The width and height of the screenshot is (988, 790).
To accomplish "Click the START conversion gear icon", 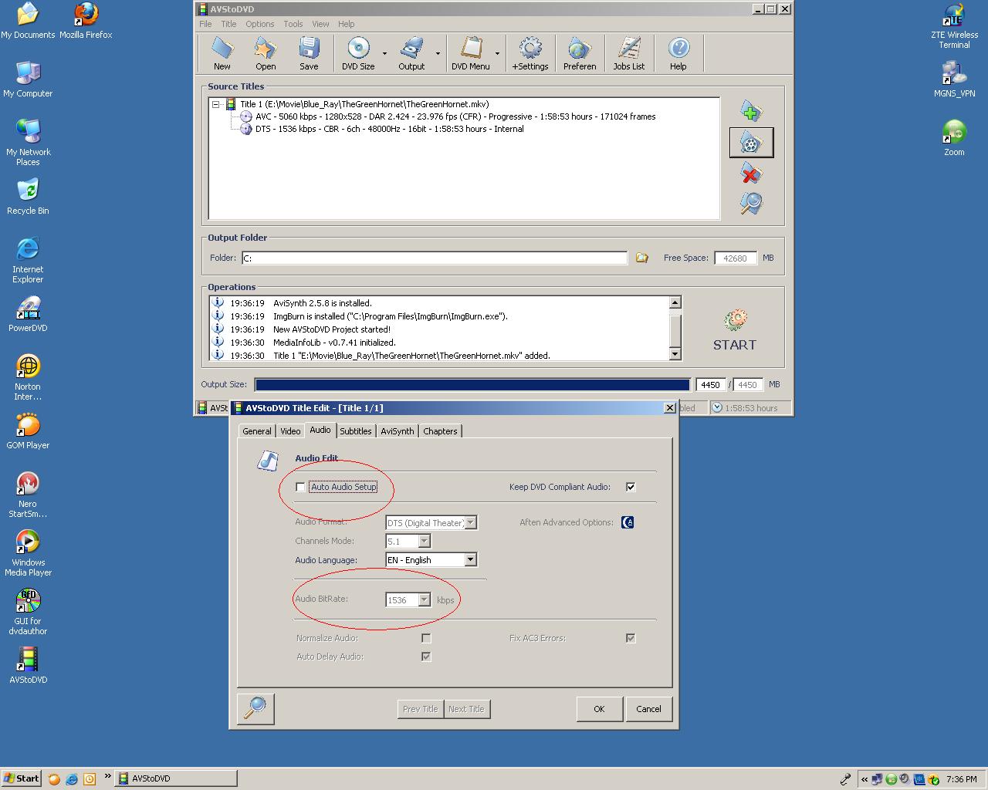I will (x=735, y=330).
